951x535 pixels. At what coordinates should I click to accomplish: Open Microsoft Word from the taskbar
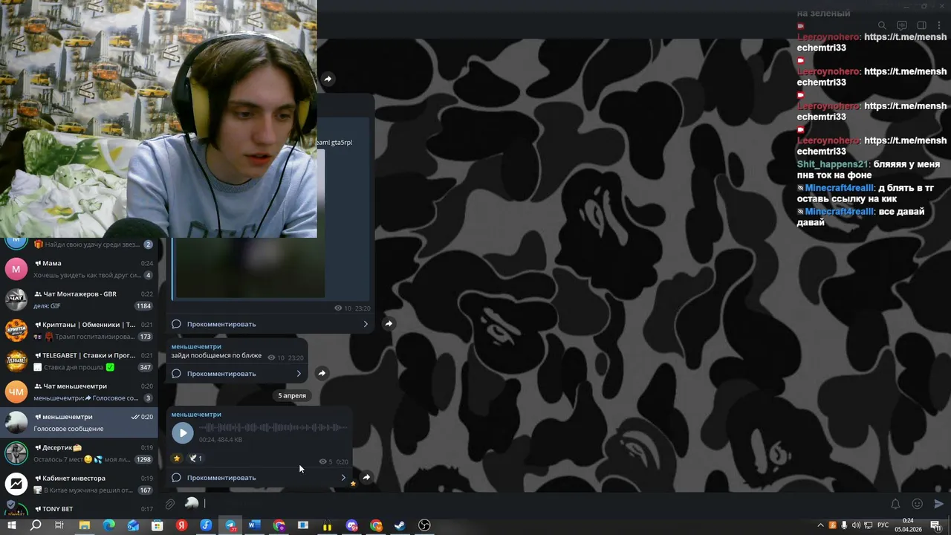pyautogui.click(x=254, y=525)
